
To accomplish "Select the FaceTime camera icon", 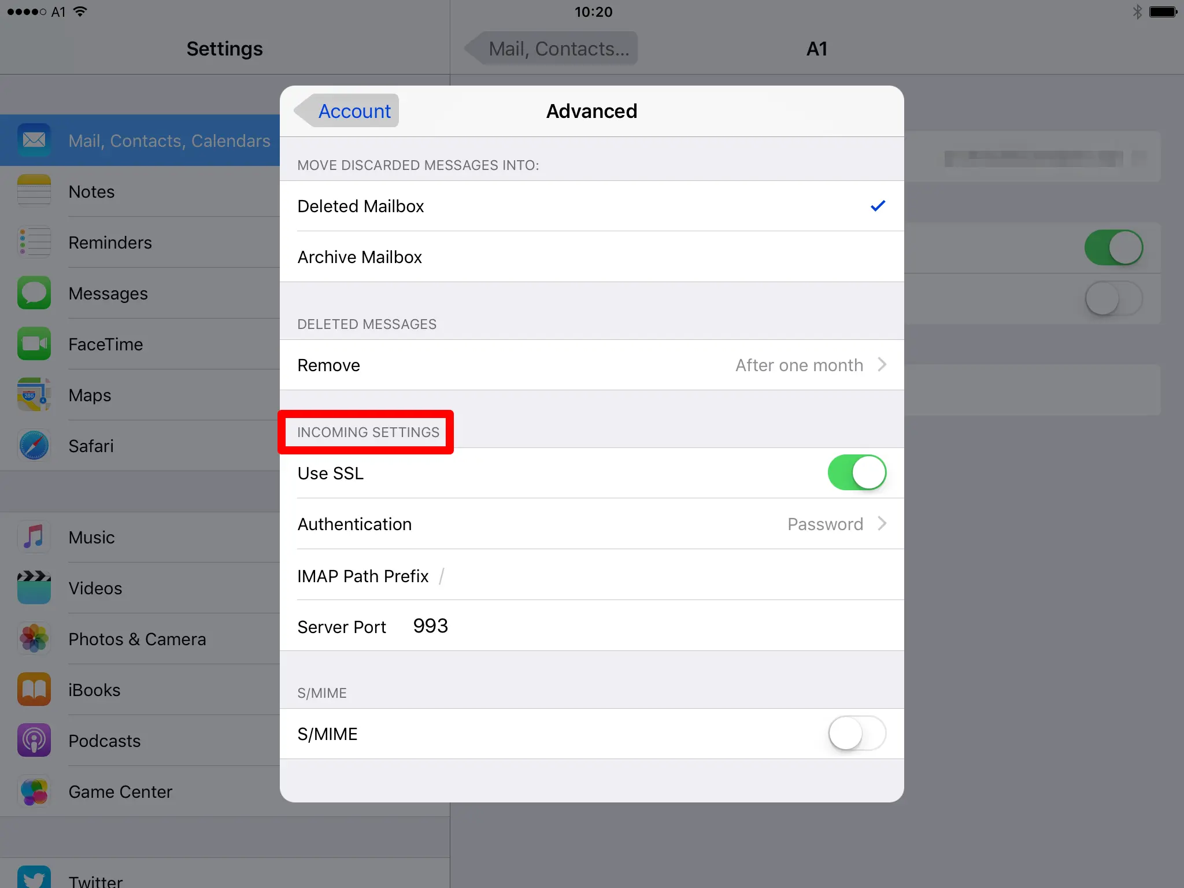I will tap(34, 344).
